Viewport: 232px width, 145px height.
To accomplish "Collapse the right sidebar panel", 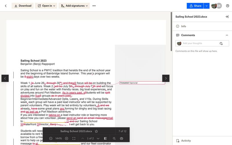I will click(x=227, y=17).
